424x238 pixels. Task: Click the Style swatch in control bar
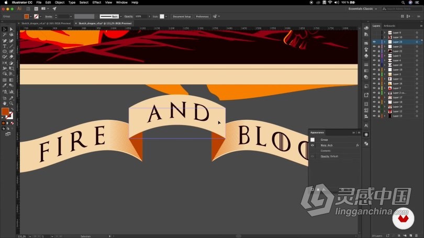(x=162, y=17)
